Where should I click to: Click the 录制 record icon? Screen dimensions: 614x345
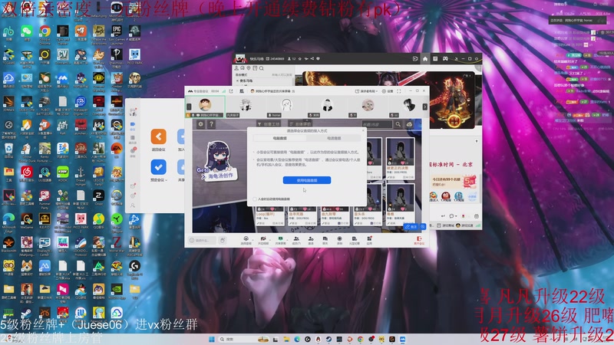pyautogui.click(x=339, y=240)
